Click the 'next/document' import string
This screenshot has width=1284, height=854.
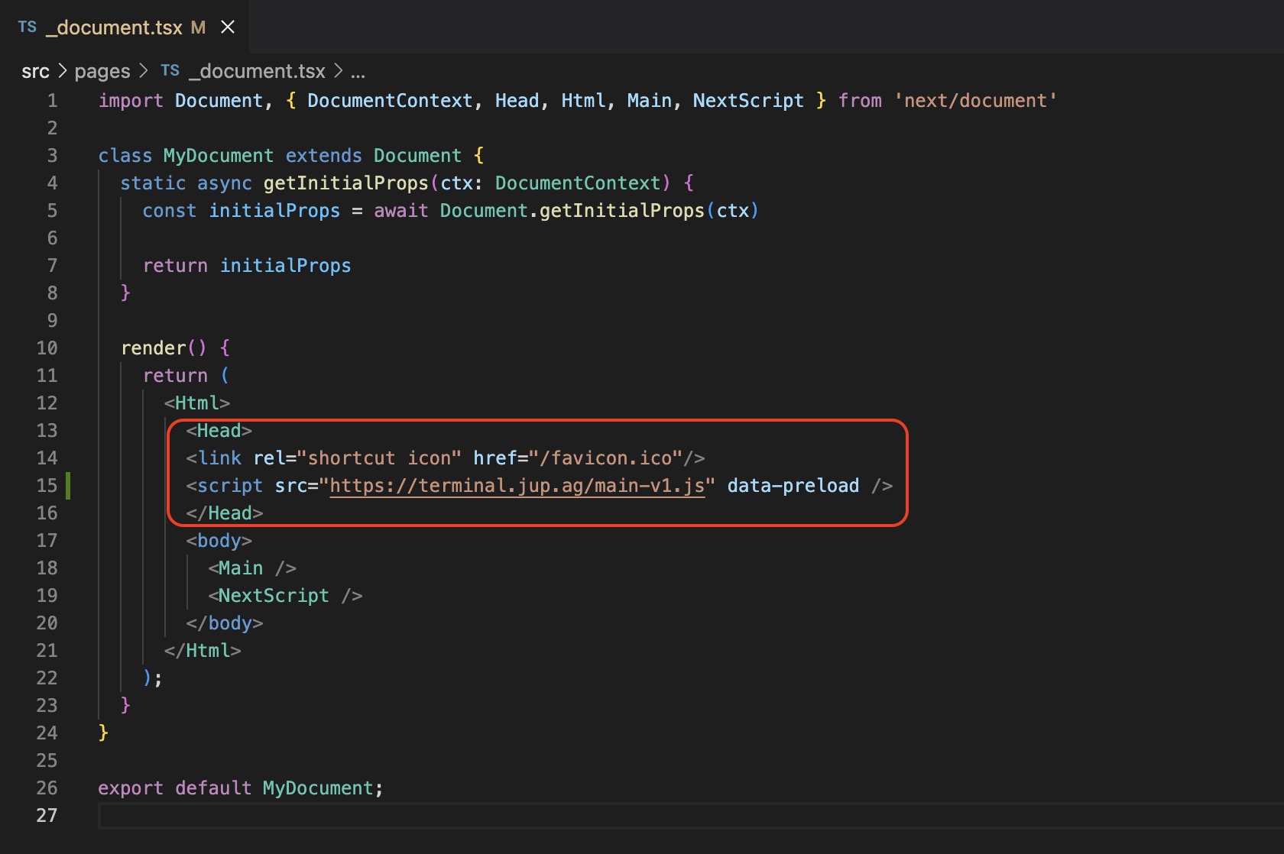click(975, 101)
